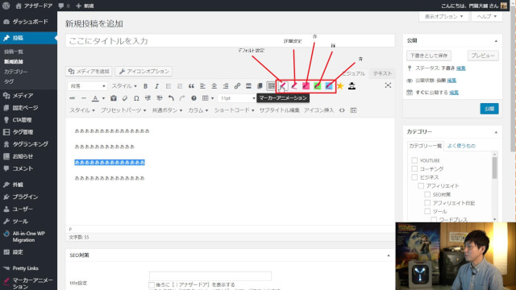This screenshot has height=290, width=516.
Task: Apply the green marker animation
Action: (317, 86)
